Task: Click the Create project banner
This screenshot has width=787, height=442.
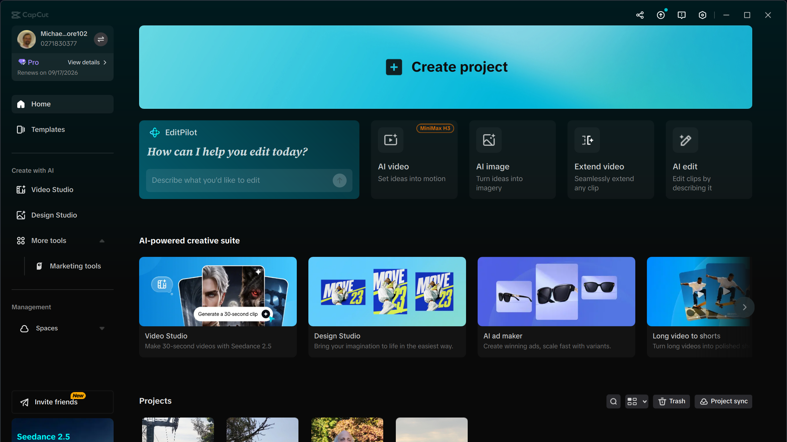Action: 446,67
